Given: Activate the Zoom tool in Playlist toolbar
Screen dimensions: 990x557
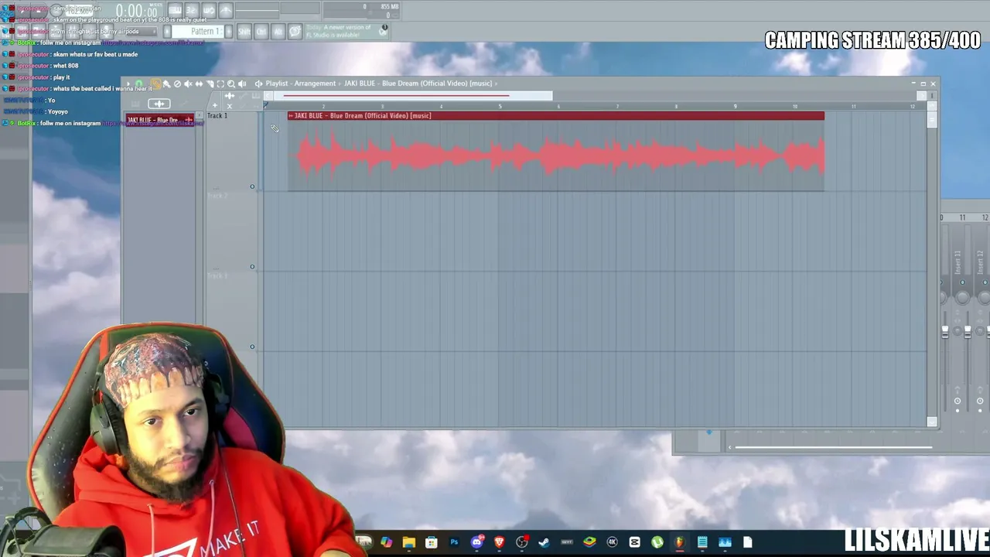Looking at the screenshot, I should click(231, 84).
